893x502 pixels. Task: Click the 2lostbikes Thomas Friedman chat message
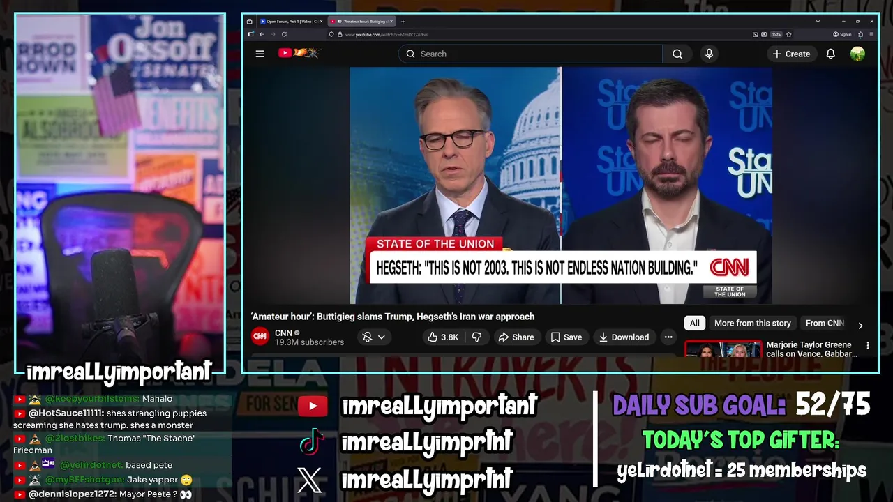(x=105, y=444)
